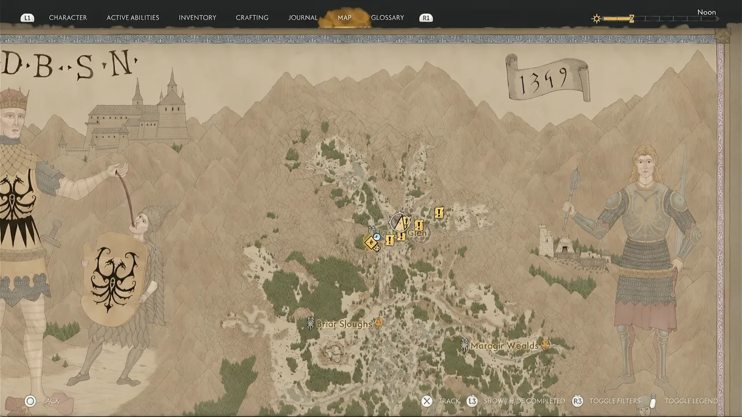Screen dimensions: 742x417
Task: Click the Briar Sloughs region label
Action: click(344, 324)
